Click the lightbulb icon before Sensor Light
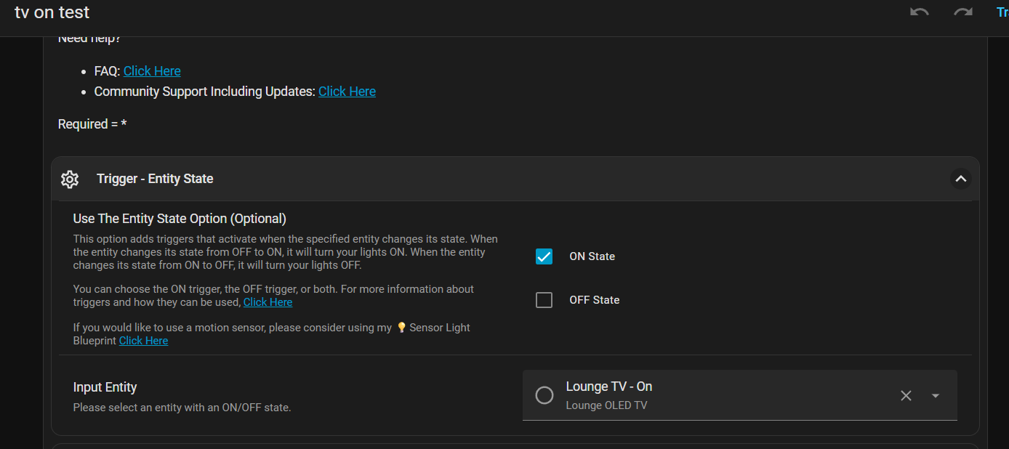Image resolution: width=1009 pixels, height=449 pixels. click(401, 328)
